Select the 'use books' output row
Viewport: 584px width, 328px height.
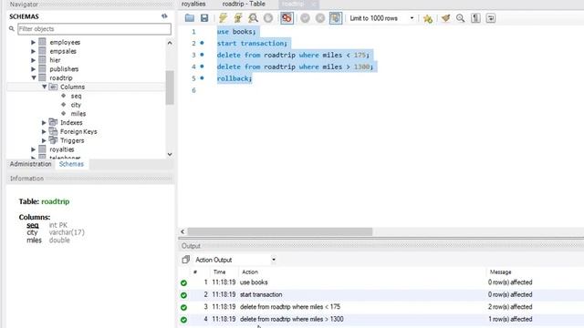[x=381, y=282]
